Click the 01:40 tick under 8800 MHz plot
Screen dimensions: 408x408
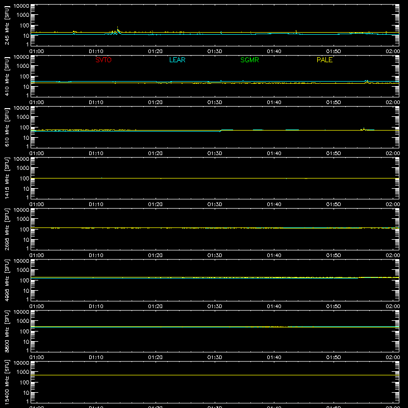click(274, 358)
